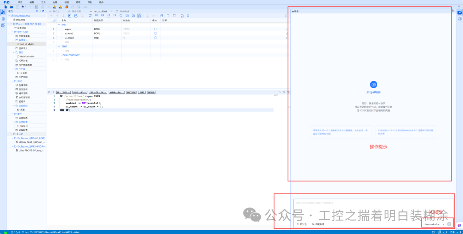Screen dimensions: 463x234
Task: Click the green status icon in the bottom-left status bar
Action: click(5, 232)
